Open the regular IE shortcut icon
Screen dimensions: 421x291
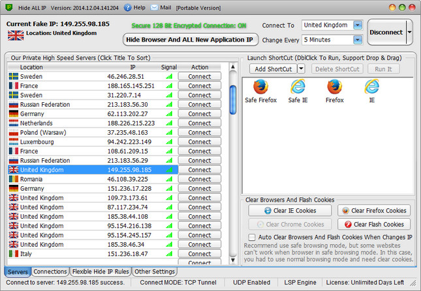point(372,87)
